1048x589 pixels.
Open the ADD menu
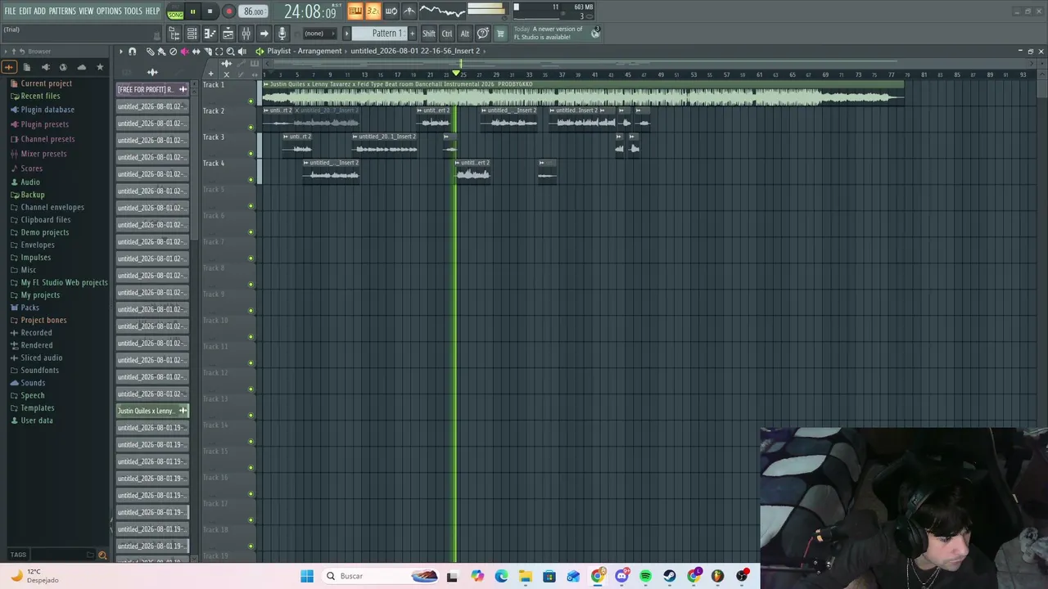[40, 11]
